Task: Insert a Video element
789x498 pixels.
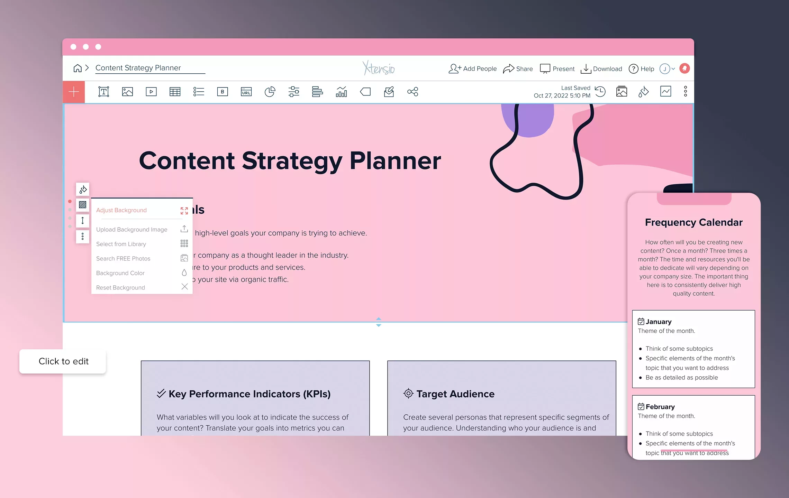Action: 151,92
